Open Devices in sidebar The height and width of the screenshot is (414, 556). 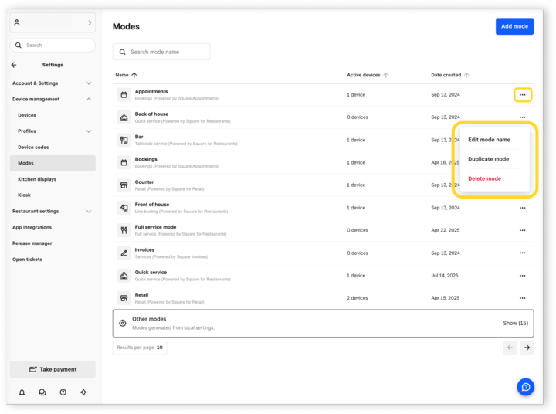click(x=27, y=115)
